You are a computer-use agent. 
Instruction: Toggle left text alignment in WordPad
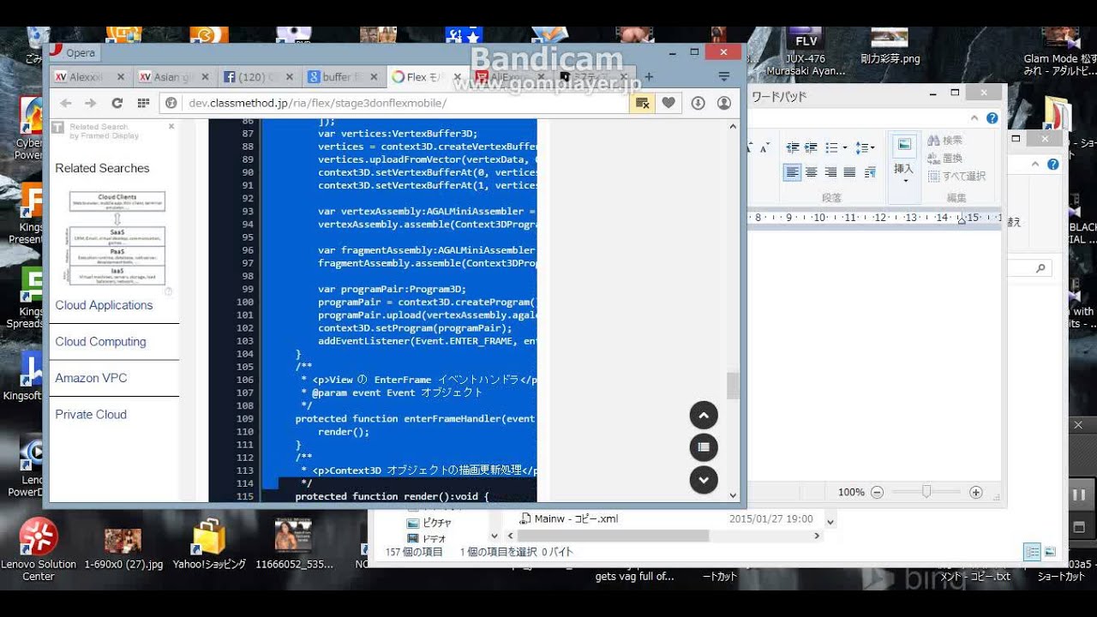pyautogui.click(x=792, y=172)
